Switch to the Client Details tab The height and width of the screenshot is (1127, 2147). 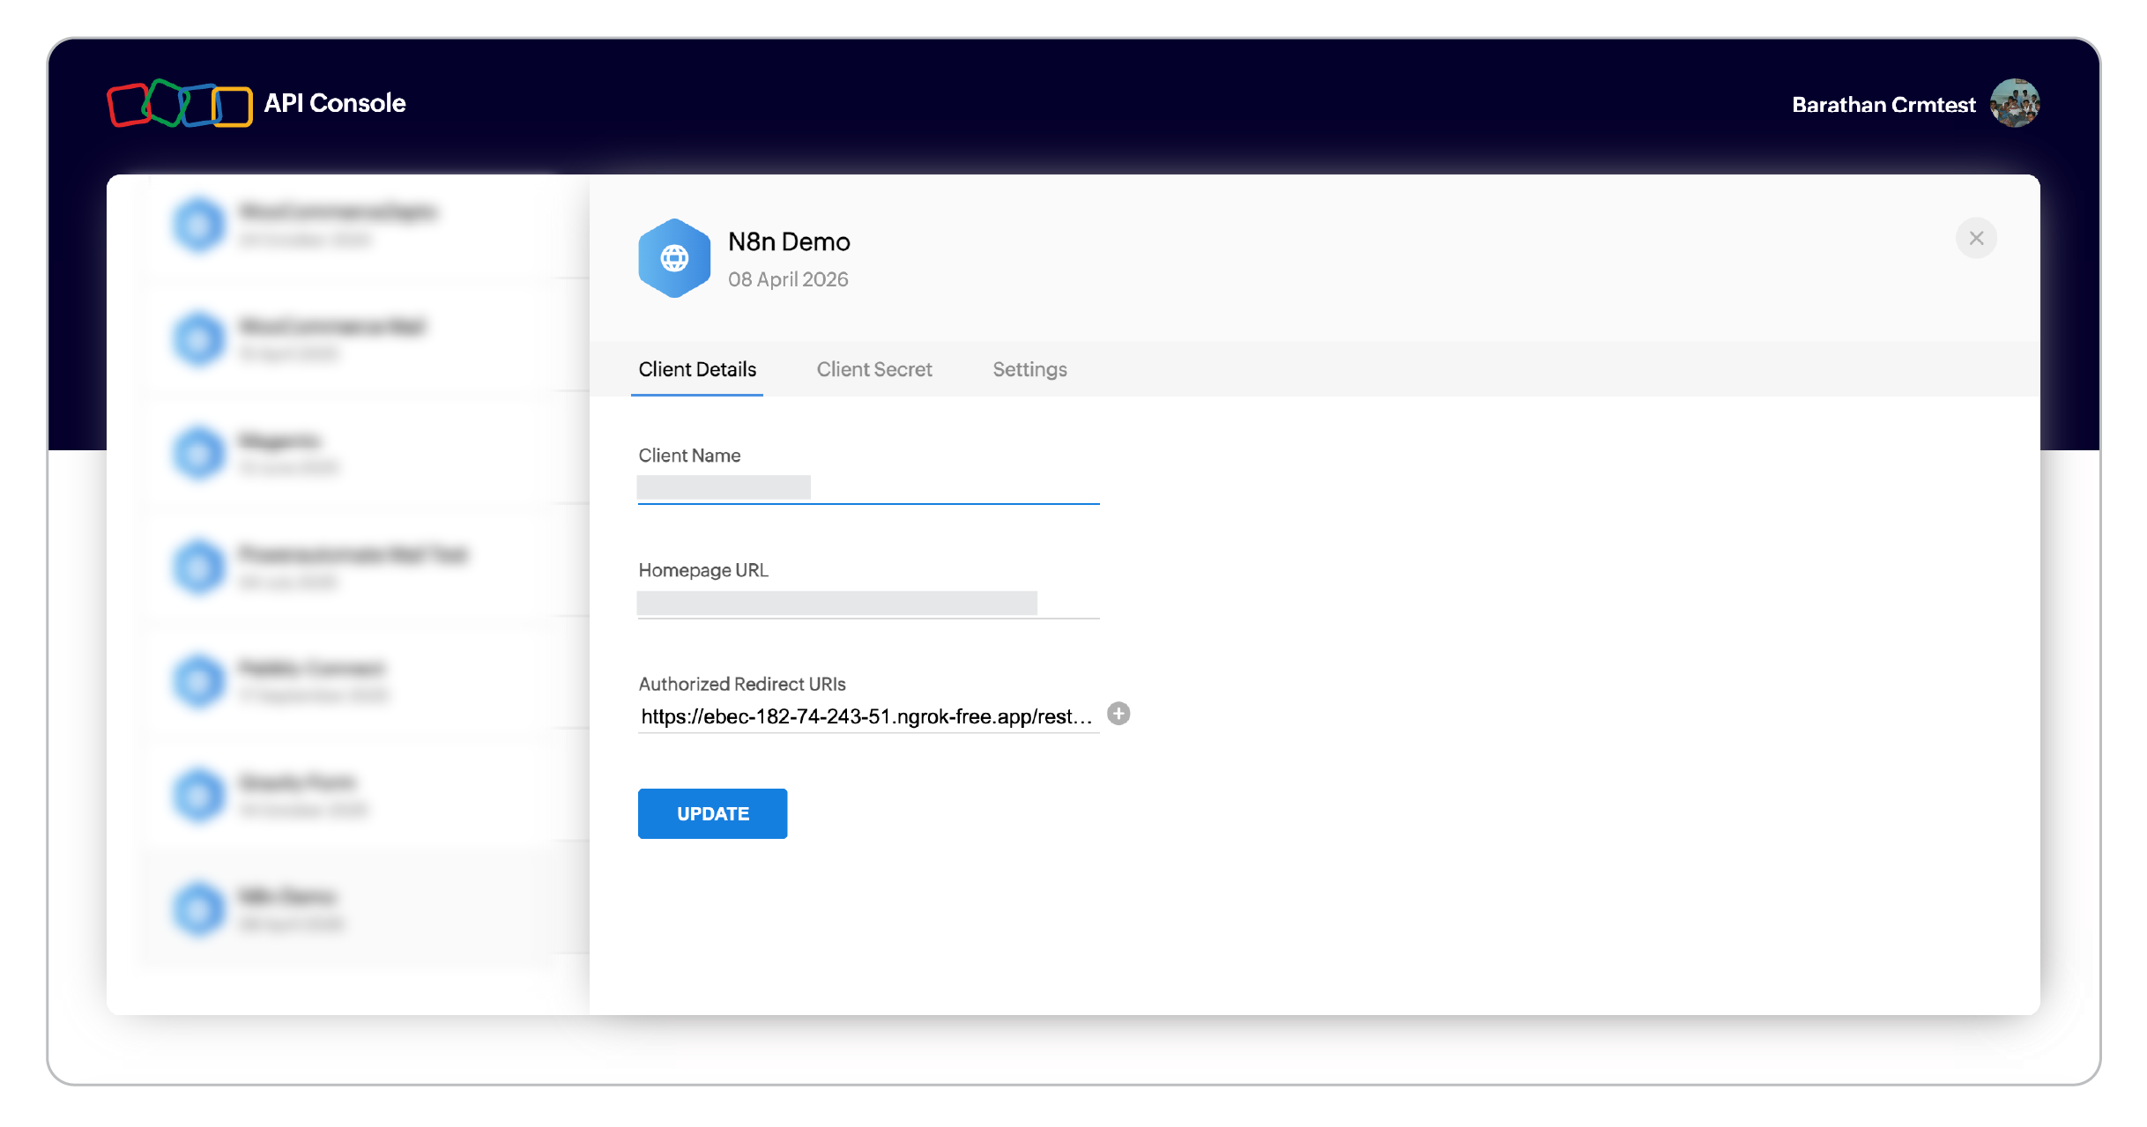click(x=697, y=369)
